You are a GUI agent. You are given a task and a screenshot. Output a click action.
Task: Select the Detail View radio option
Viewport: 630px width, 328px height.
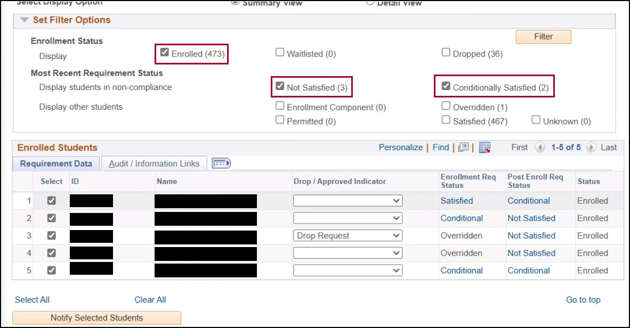(x=370, y=3)
